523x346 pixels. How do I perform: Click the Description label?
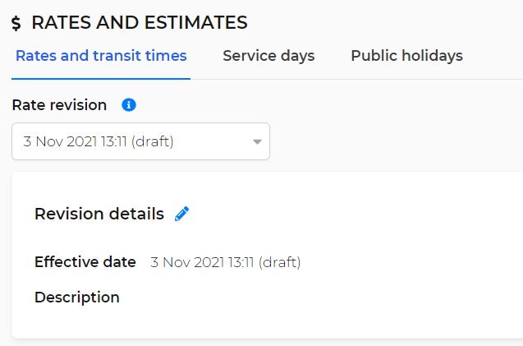tap(77, 298)
